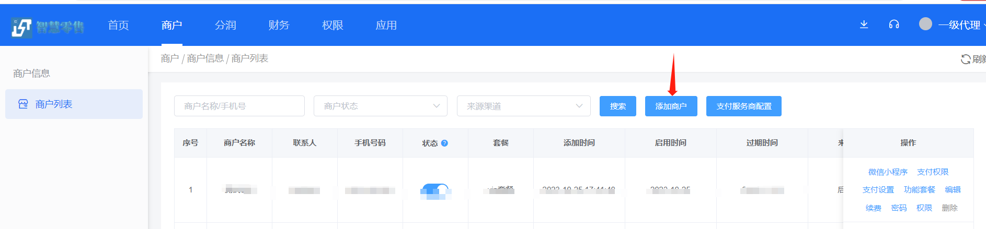Click the shop icon beside 商户列表
The image size is (986, 229).
(x=23, y=104)
